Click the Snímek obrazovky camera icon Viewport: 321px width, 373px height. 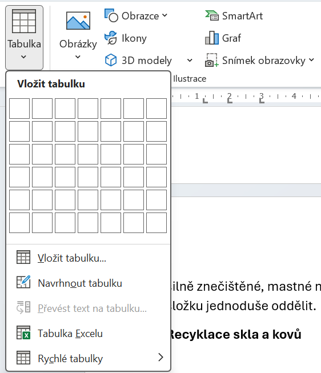click(x=212, y=60)
